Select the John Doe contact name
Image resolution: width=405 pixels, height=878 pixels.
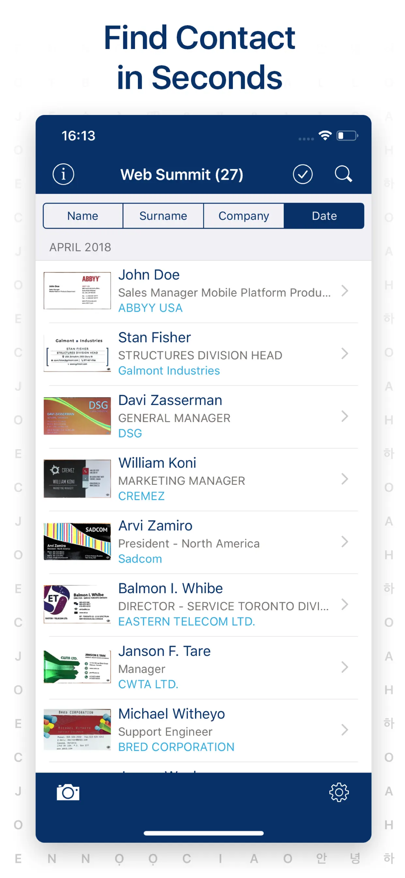point(149,275)
